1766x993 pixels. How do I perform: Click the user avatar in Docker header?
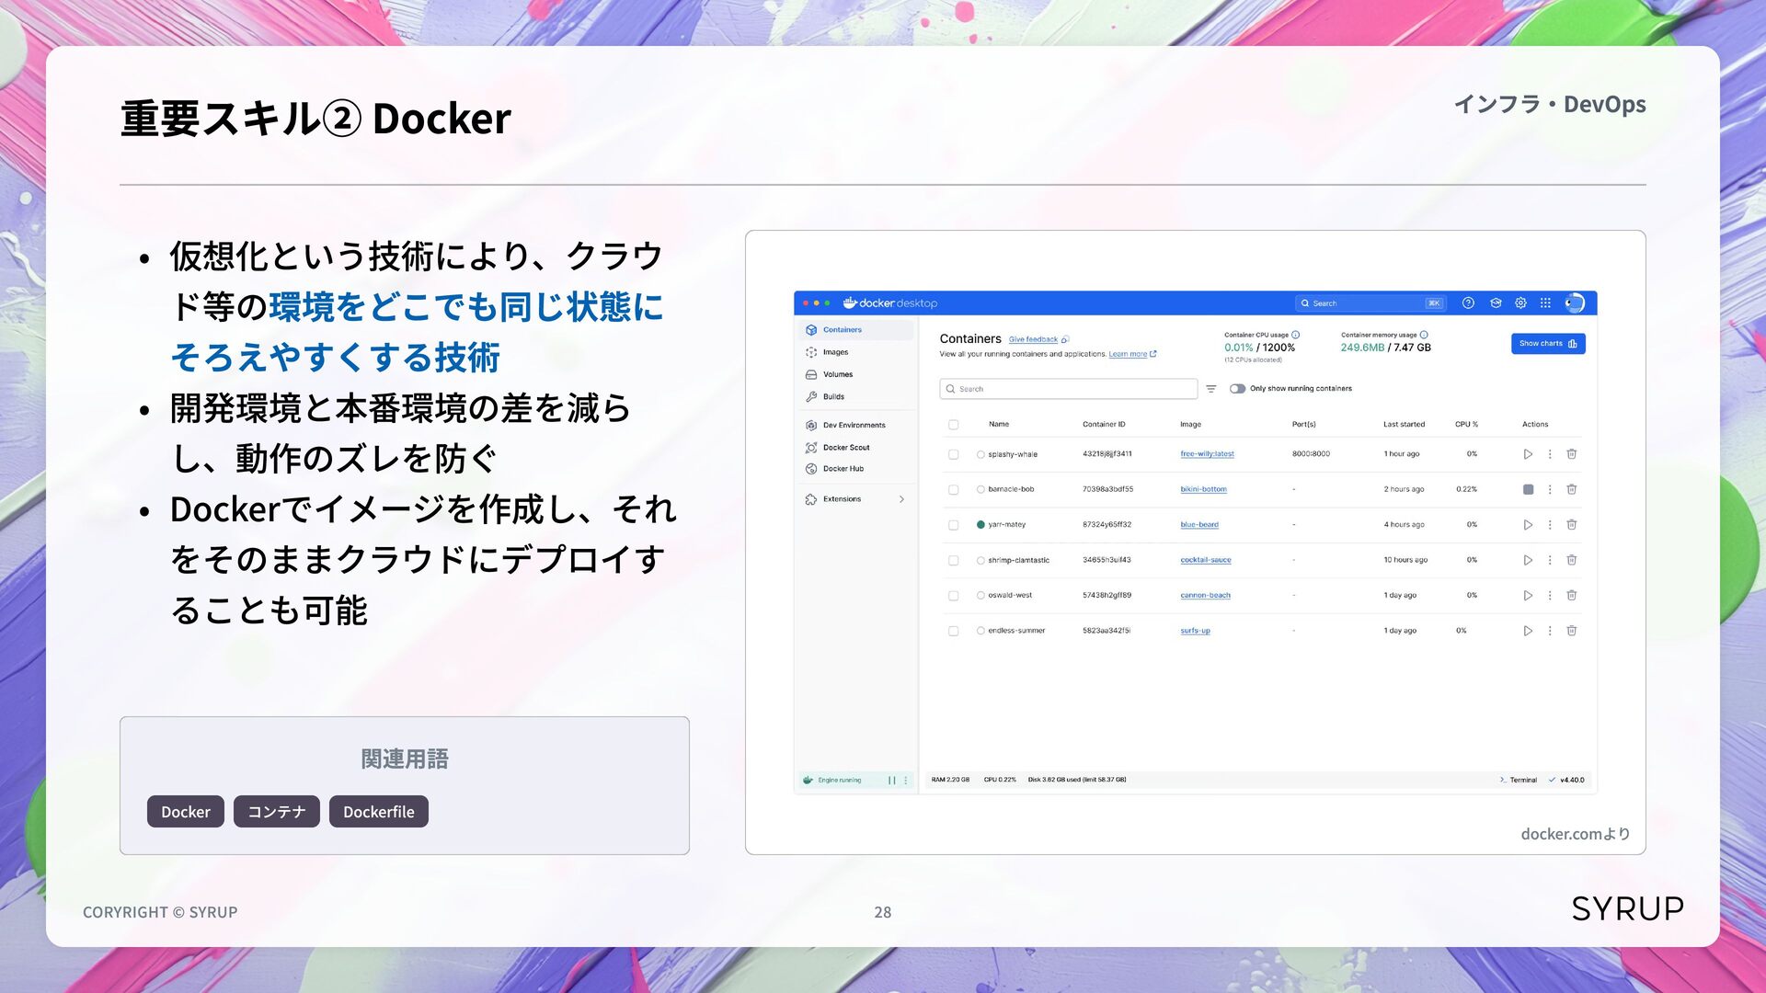1575,303
